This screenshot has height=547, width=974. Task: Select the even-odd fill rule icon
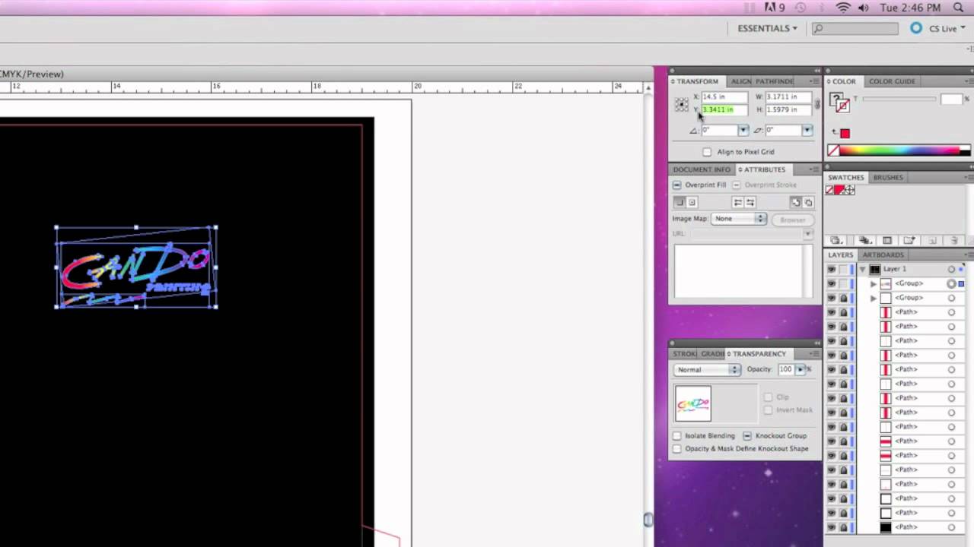(x=808, y=202)
